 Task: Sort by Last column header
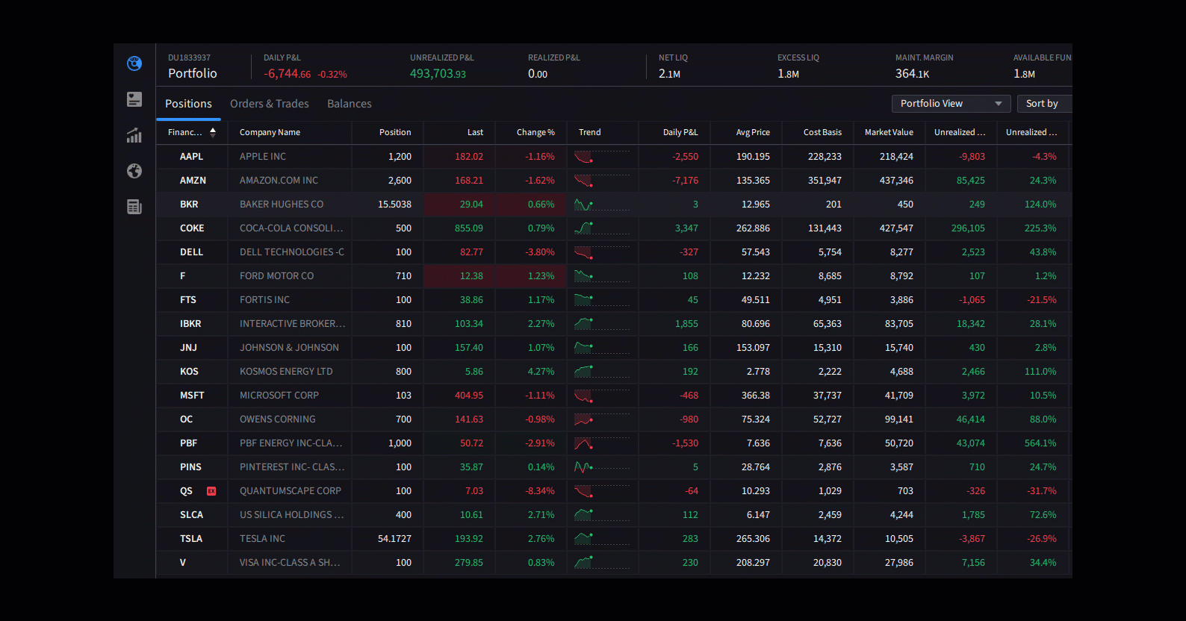coord(475,132)
